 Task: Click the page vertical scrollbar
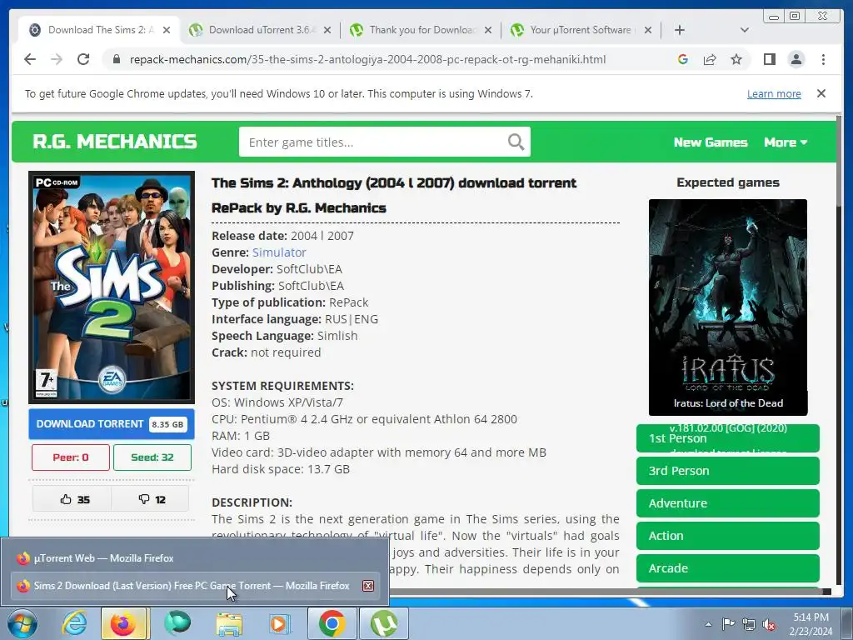tap(840, 161)
